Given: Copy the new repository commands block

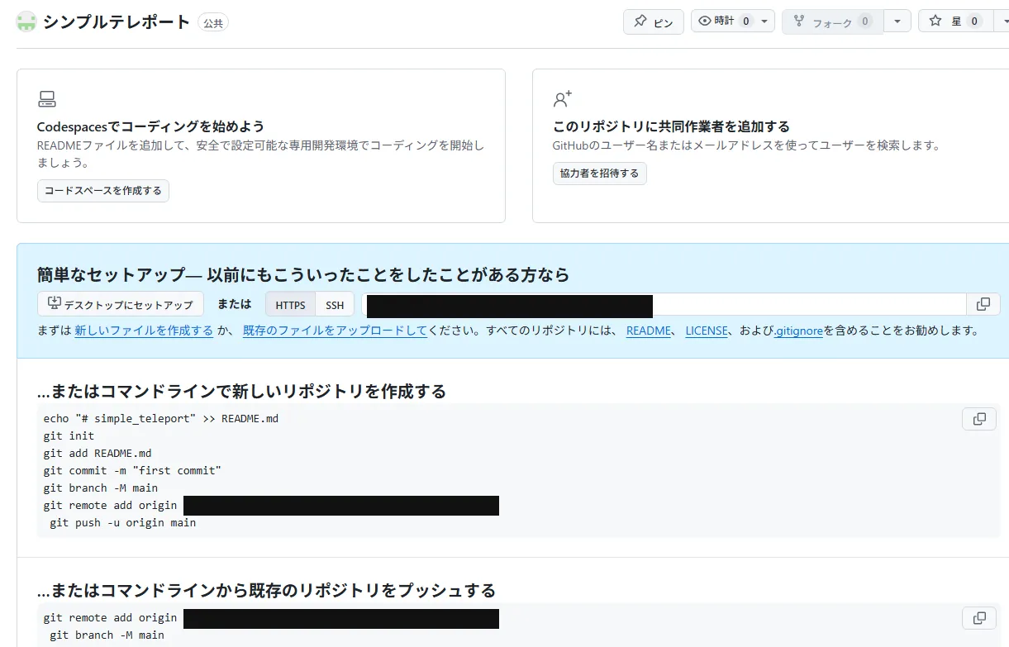Looking at the screenshot, I should click(x=979, y=419).
